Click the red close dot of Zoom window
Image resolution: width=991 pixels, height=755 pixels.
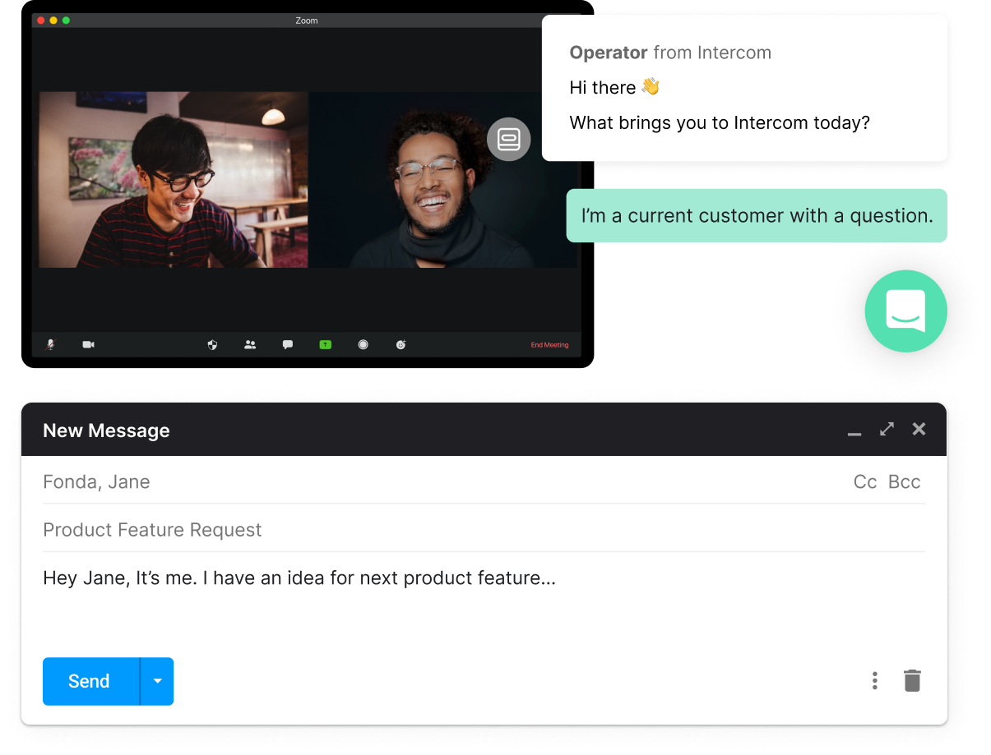click(x=41, y=20)
